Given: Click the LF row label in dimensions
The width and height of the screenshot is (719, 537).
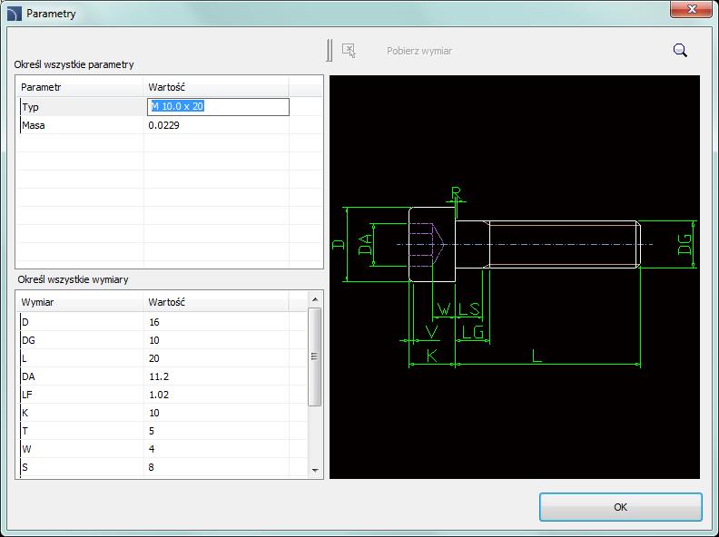Looking at the screenshot, I should (x=27, y=395).
